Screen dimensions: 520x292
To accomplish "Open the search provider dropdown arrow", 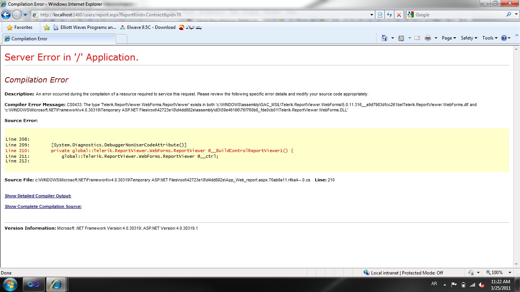I will click(515, 15).
